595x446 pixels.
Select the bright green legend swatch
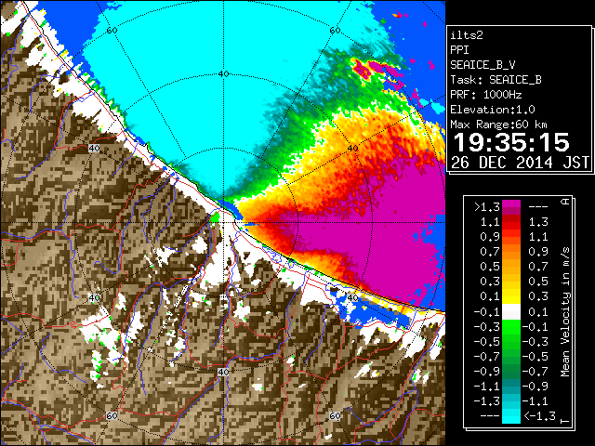click(x=511, y=327)
